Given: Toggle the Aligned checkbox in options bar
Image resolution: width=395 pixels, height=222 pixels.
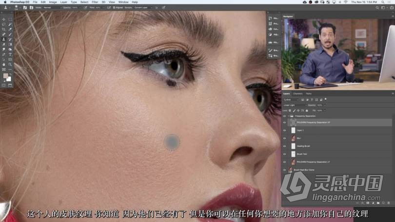Looking at the screenshot, I should point(114,7).
